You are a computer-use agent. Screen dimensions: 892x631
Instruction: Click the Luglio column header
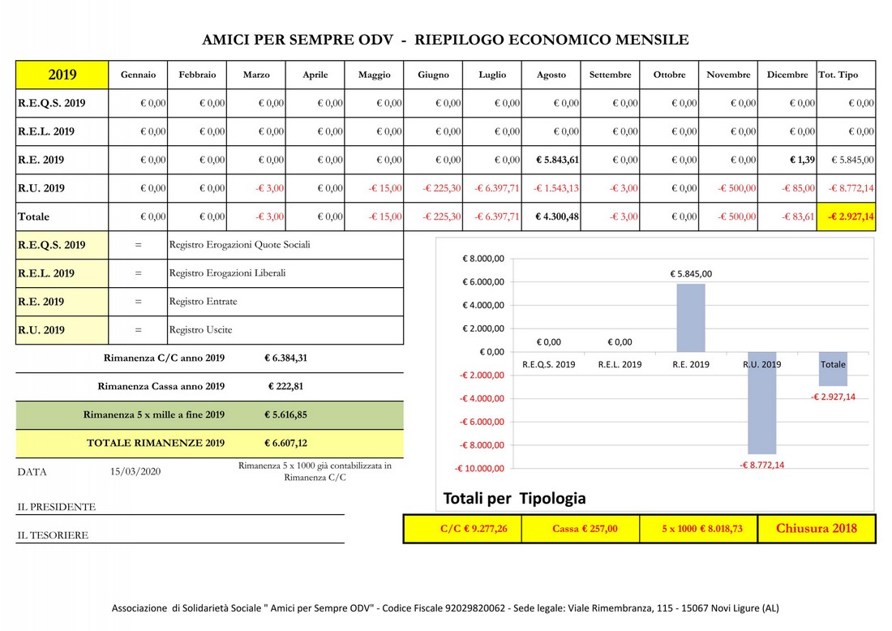pyautogui.click(x=492, y=75)
